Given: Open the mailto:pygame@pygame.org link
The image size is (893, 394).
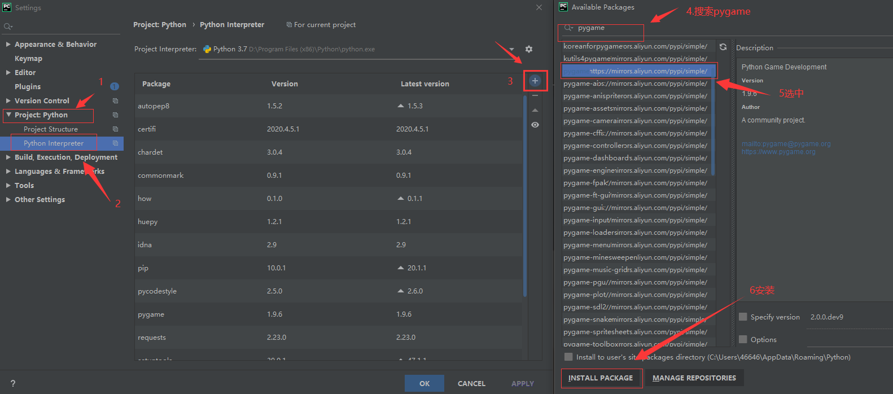Looking at the screenshot, I should pos(786,144).
